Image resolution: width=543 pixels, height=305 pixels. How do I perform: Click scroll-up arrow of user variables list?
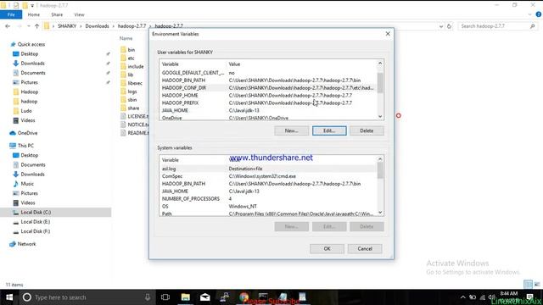click(x=380, y=63)
